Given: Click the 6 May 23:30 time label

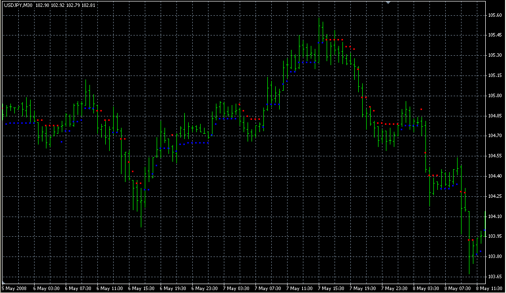Looking at the screenshot, I should 205,288.
